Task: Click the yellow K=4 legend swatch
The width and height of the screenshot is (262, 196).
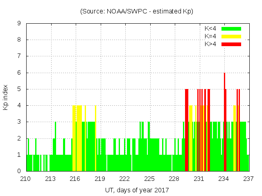Action: [231, 36]
